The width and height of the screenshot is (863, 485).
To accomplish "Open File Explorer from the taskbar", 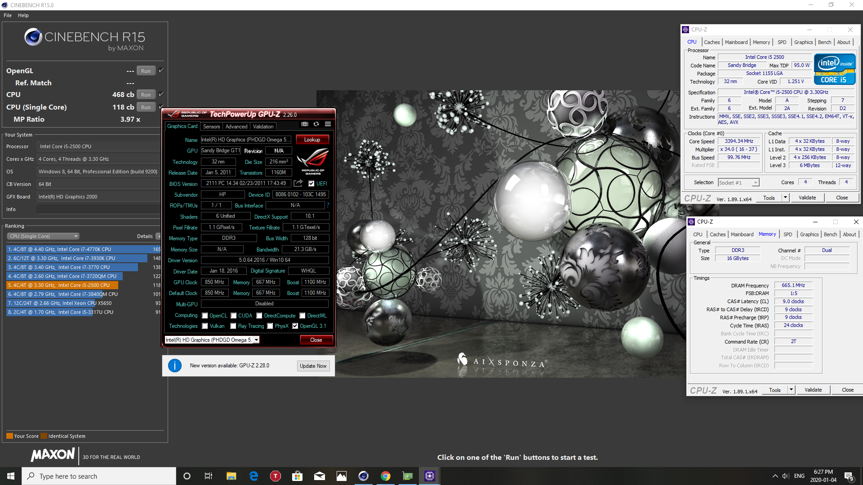I will (x=231, y=476).
